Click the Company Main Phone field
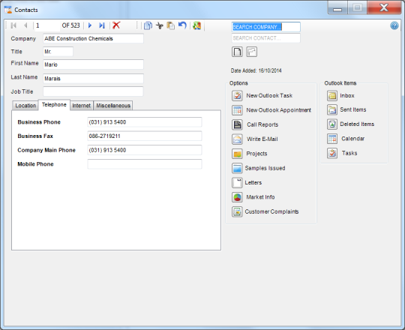This screenshot has width=405, height=330. (145, 150)
